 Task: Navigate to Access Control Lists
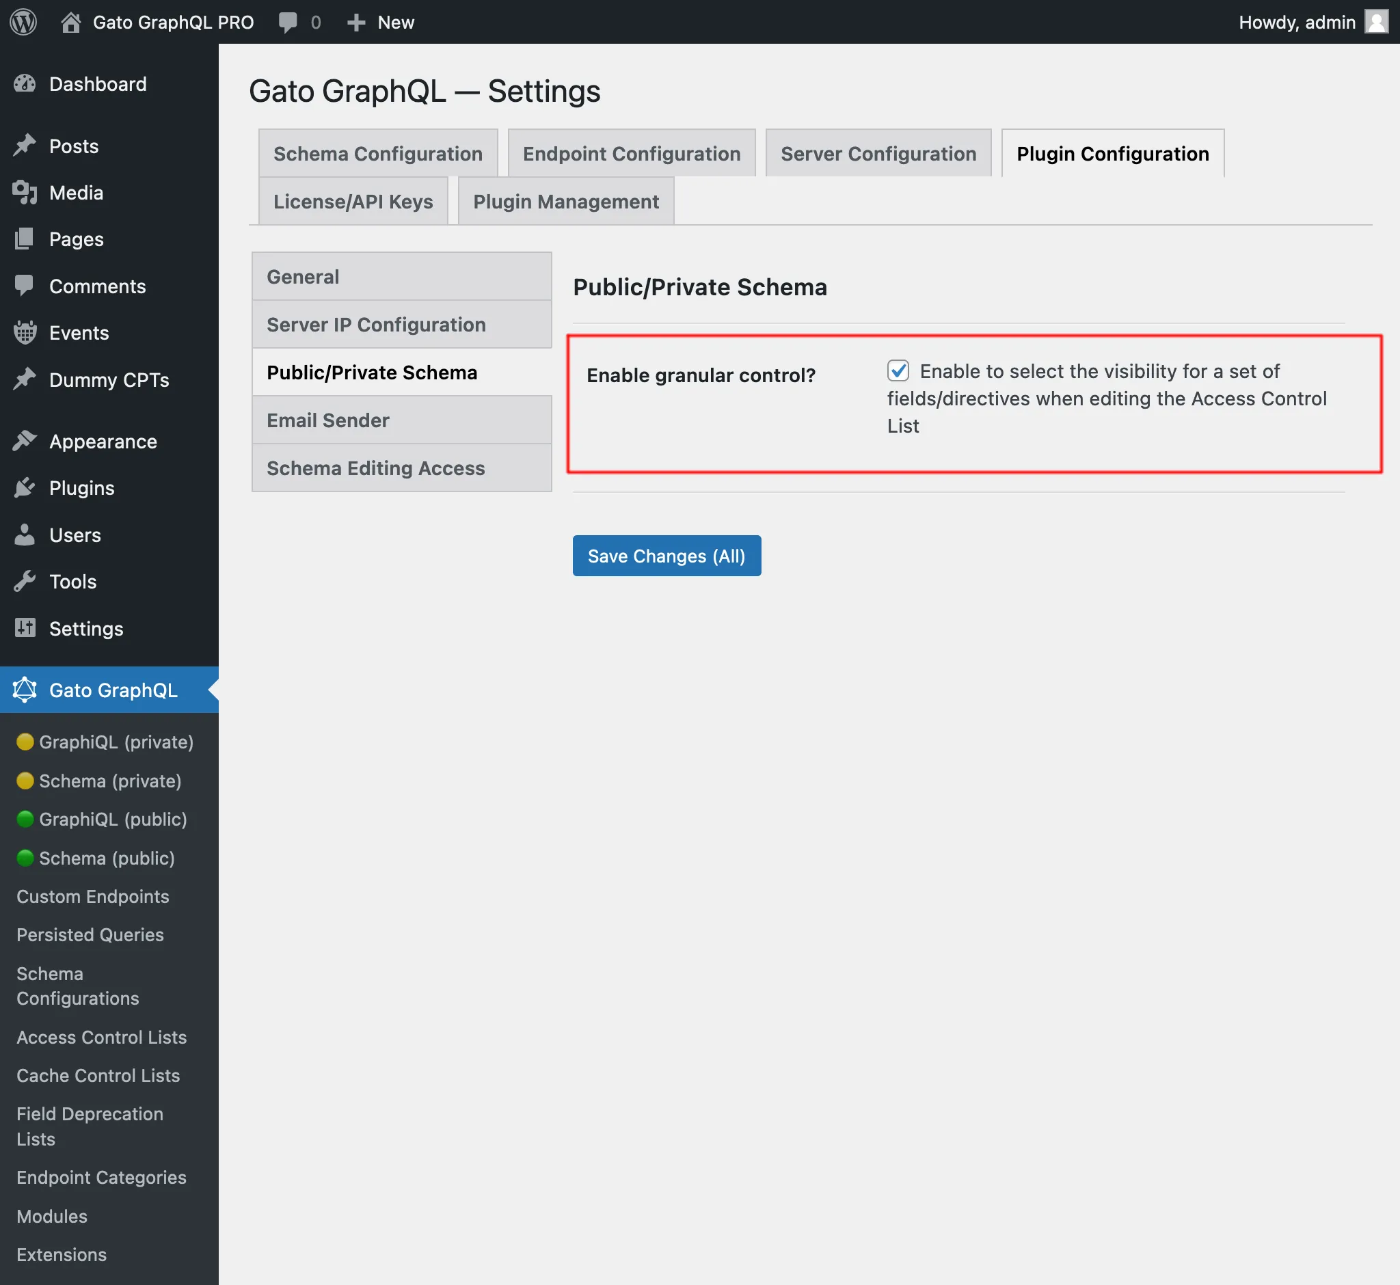100,1035
